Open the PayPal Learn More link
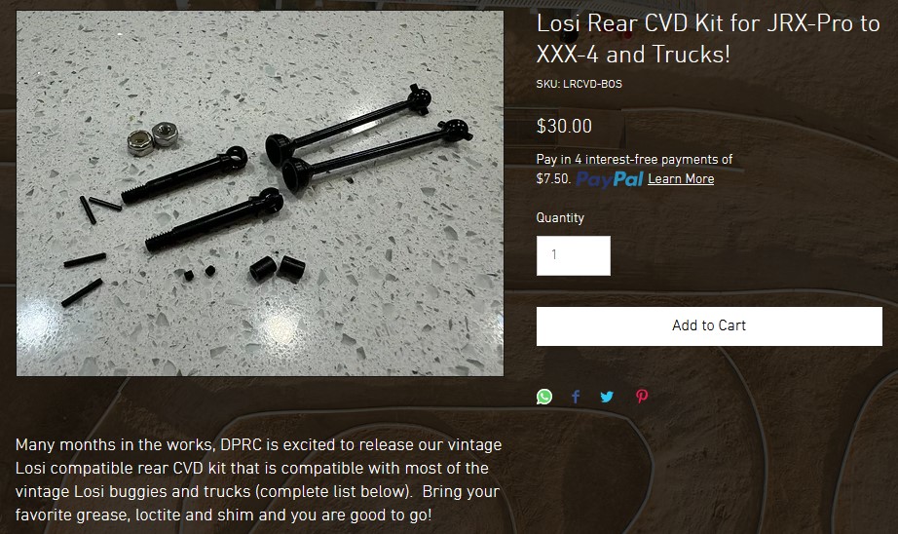The image size is (898, 534). coord(681,178)
